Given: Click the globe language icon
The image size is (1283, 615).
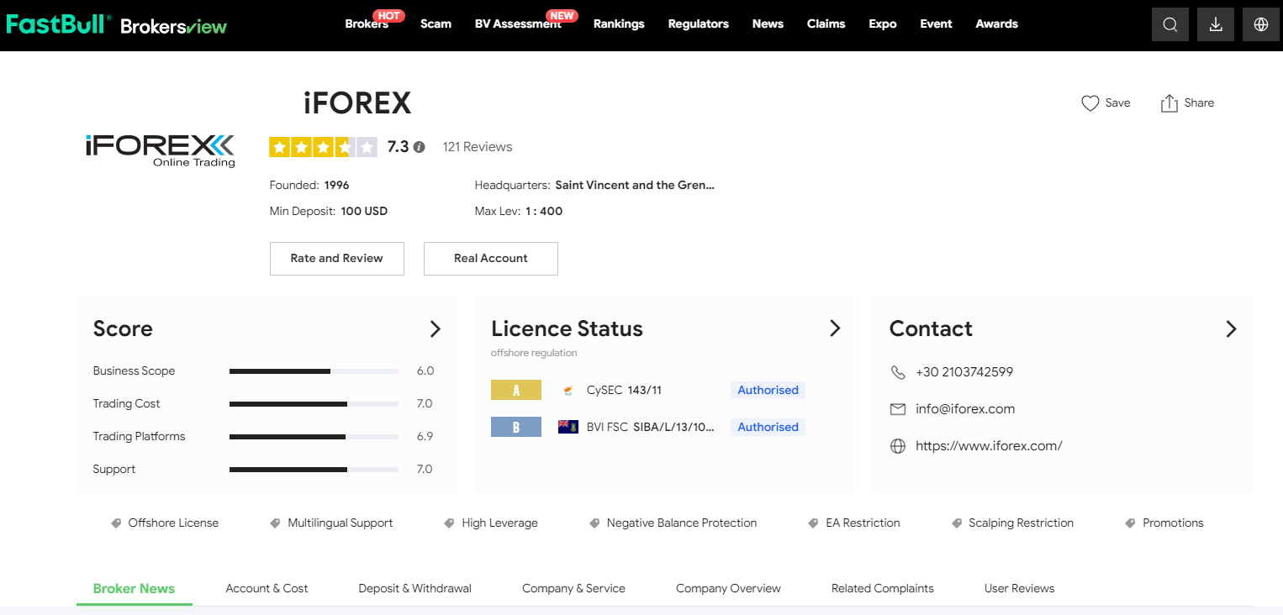Looking at the screenshot, I should 1260,24.
